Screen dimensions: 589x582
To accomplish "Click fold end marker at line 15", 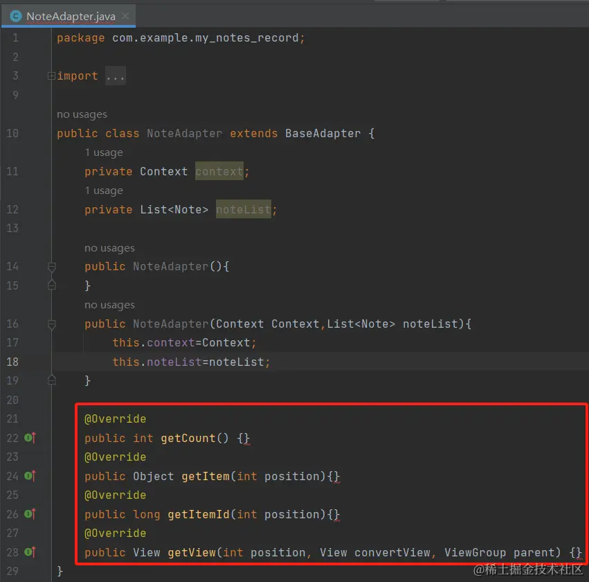I will click(x=52, y=285).
